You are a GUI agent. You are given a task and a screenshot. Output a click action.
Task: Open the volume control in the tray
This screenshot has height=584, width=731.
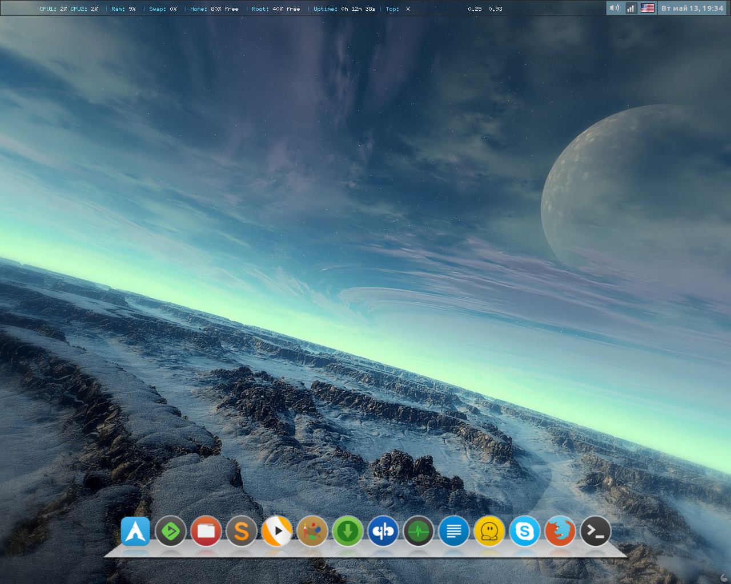coord(614,8)
